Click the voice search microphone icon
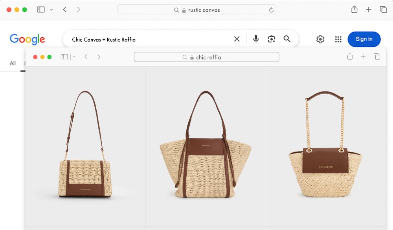393x230 pixels. pos(256,39)
